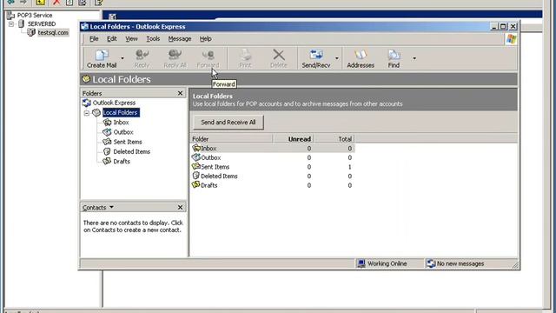
Task: Close the Contacts pane
Action: coord(180,207)
